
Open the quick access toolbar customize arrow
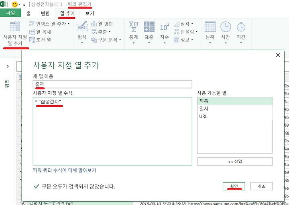(x=24, y=5)
